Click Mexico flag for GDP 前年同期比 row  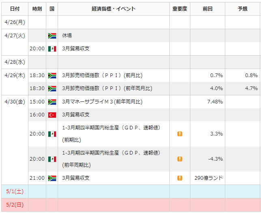click(x=52, y=159)
